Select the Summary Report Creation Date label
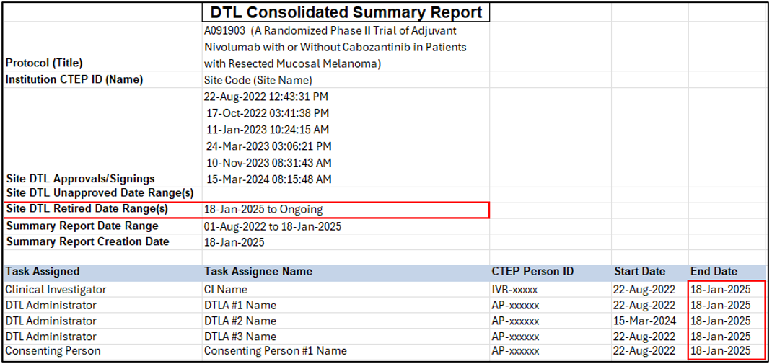 [87, 241]
